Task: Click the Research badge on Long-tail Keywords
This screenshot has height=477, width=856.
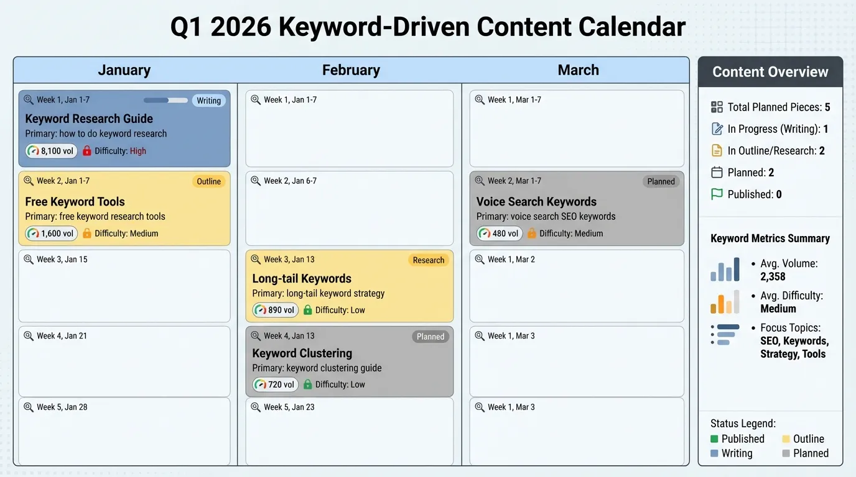Action: point(428,260)
